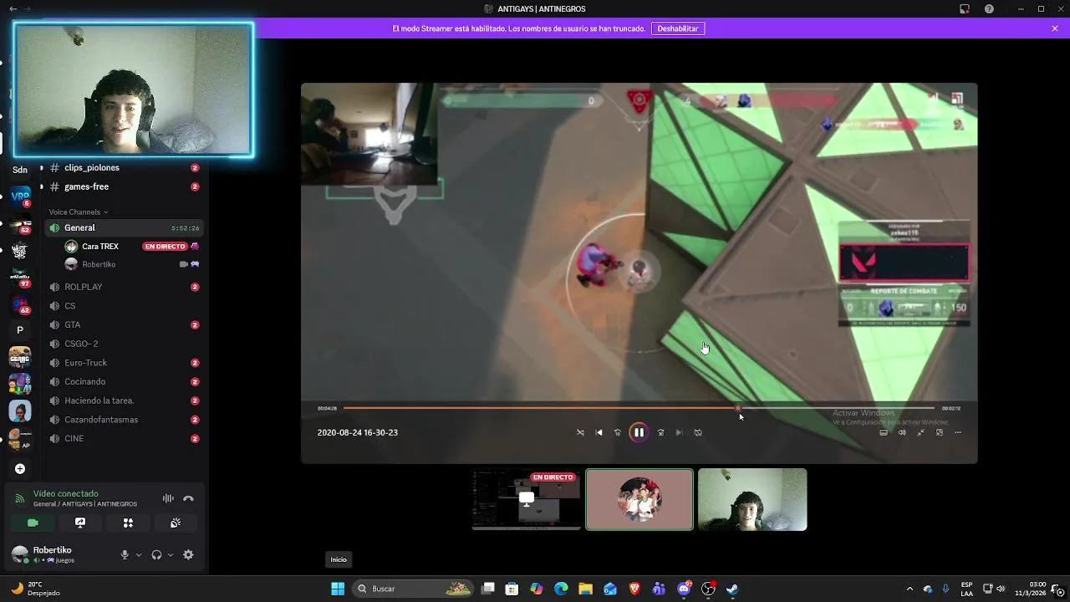Join the ROLPLAY voice channel
Screen dimensions: 1070x602
124,287
